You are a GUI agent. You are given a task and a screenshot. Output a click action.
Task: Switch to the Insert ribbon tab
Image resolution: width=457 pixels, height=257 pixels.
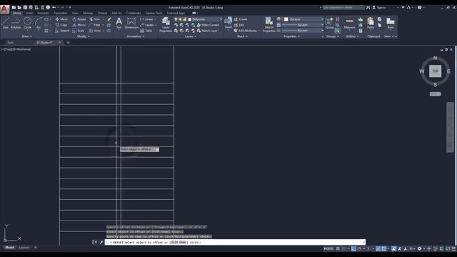[29, 13]
